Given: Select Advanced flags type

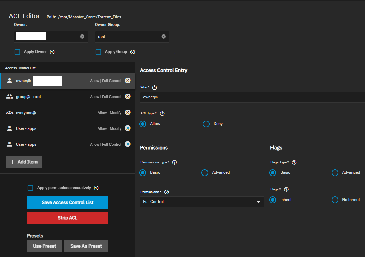Looking at the screenshot, I should point(335,173).
